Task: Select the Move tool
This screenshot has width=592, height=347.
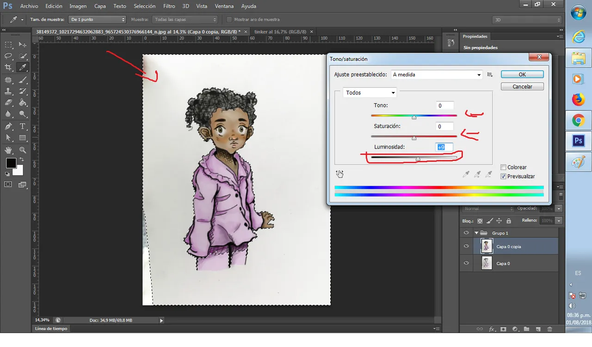Action: pos(22,44)
